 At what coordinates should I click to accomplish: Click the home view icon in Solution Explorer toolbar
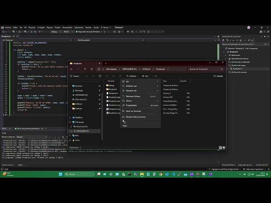point(223,41)
